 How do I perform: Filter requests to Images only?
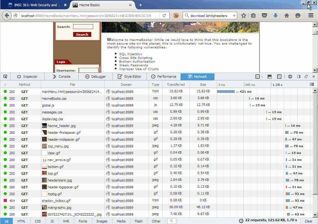tap(102, 221)
